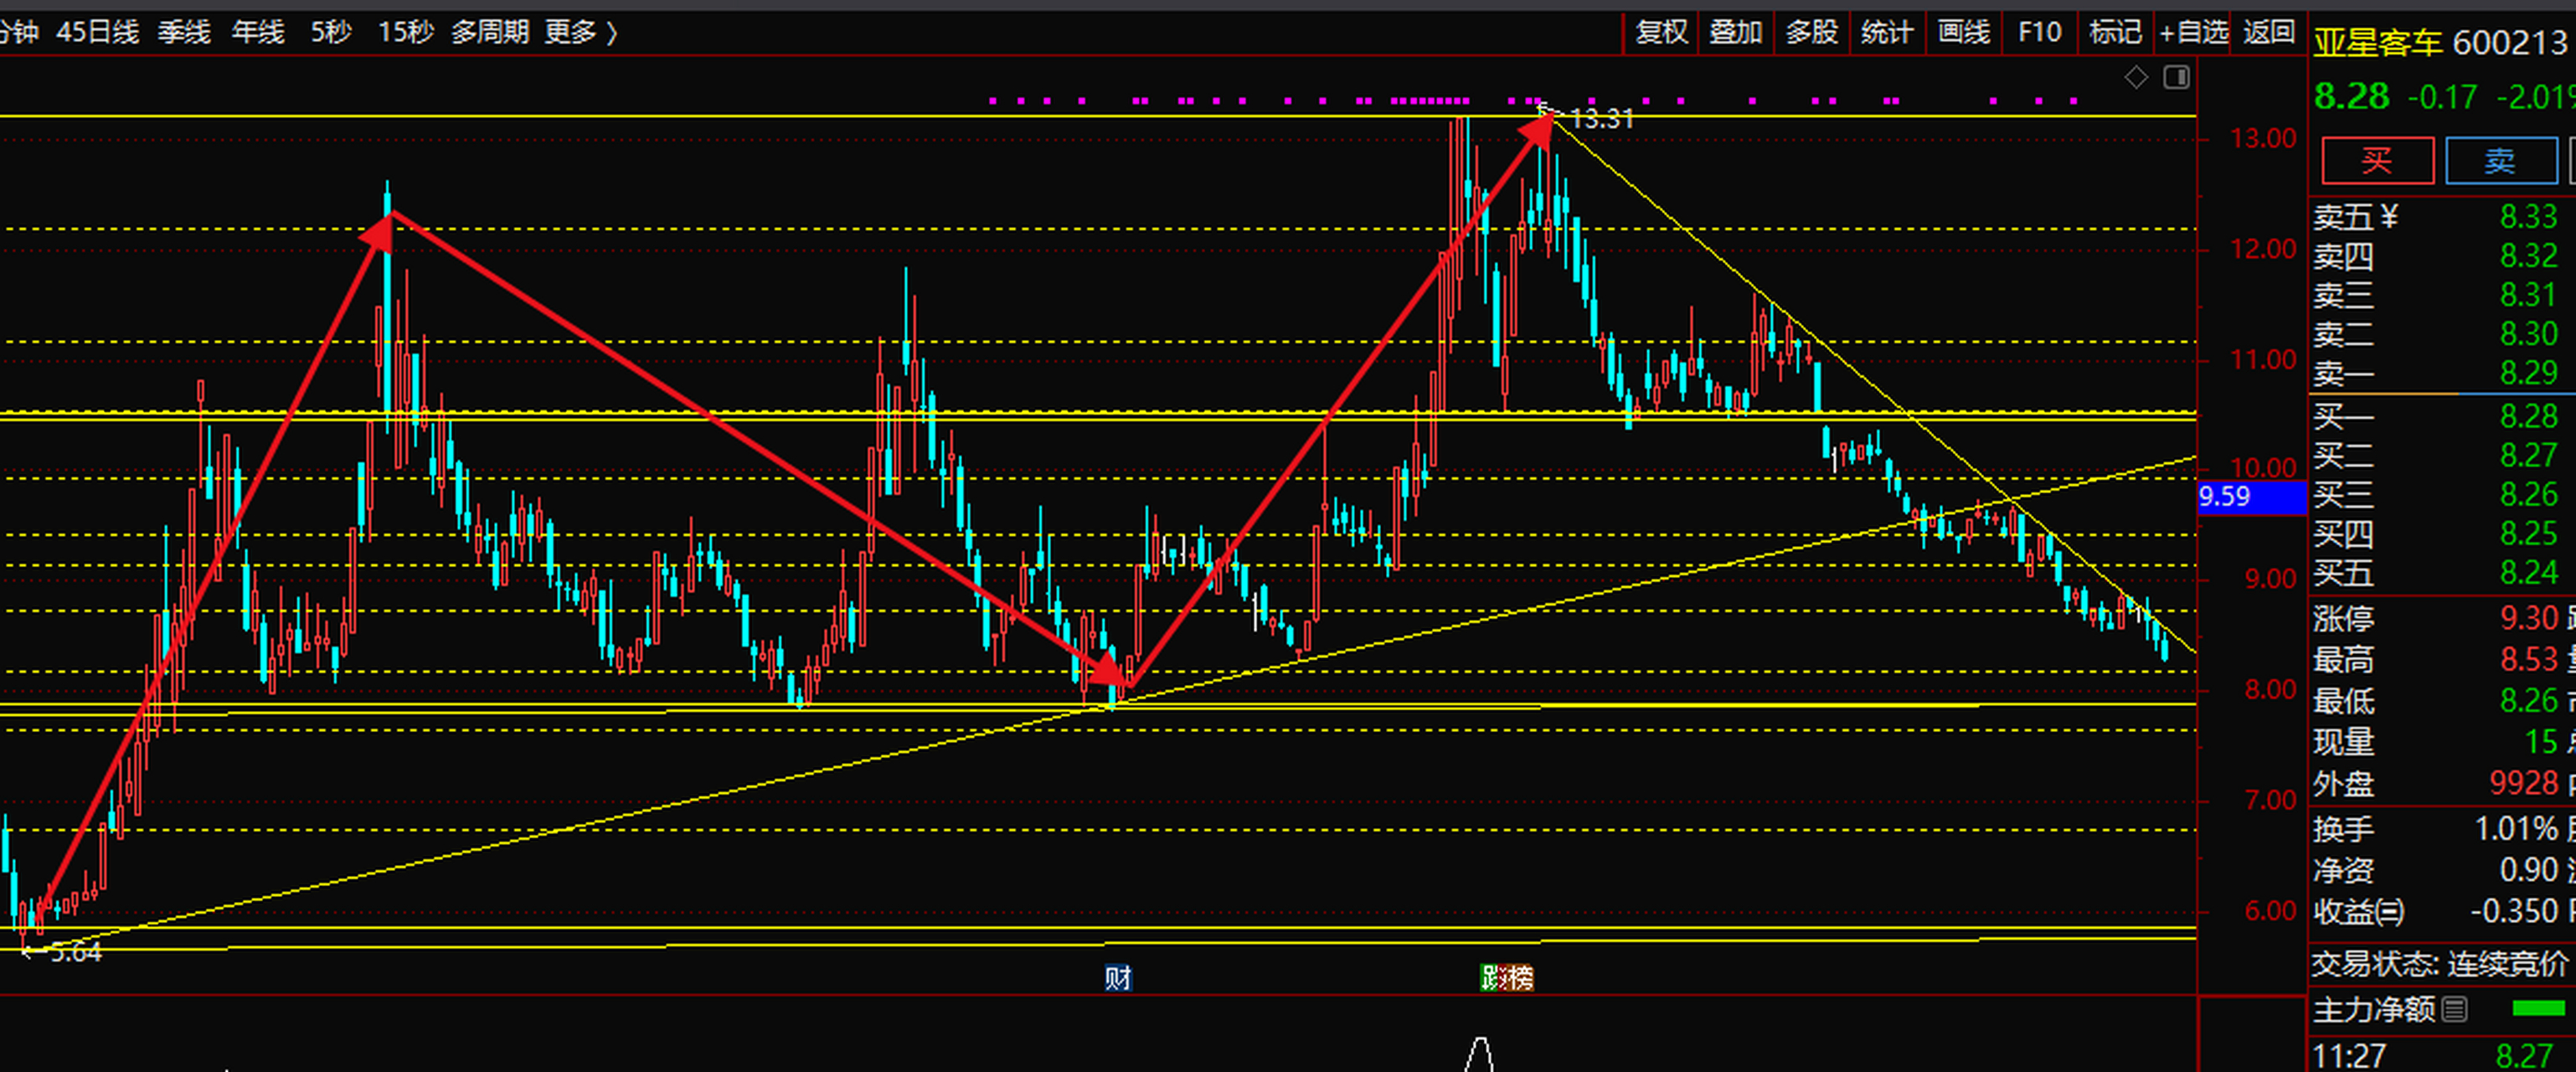Click the 13.00 price axis label

point(2262,138)
